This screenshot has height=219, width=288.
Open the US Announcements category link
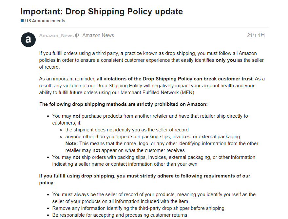[x=45, y=21]
